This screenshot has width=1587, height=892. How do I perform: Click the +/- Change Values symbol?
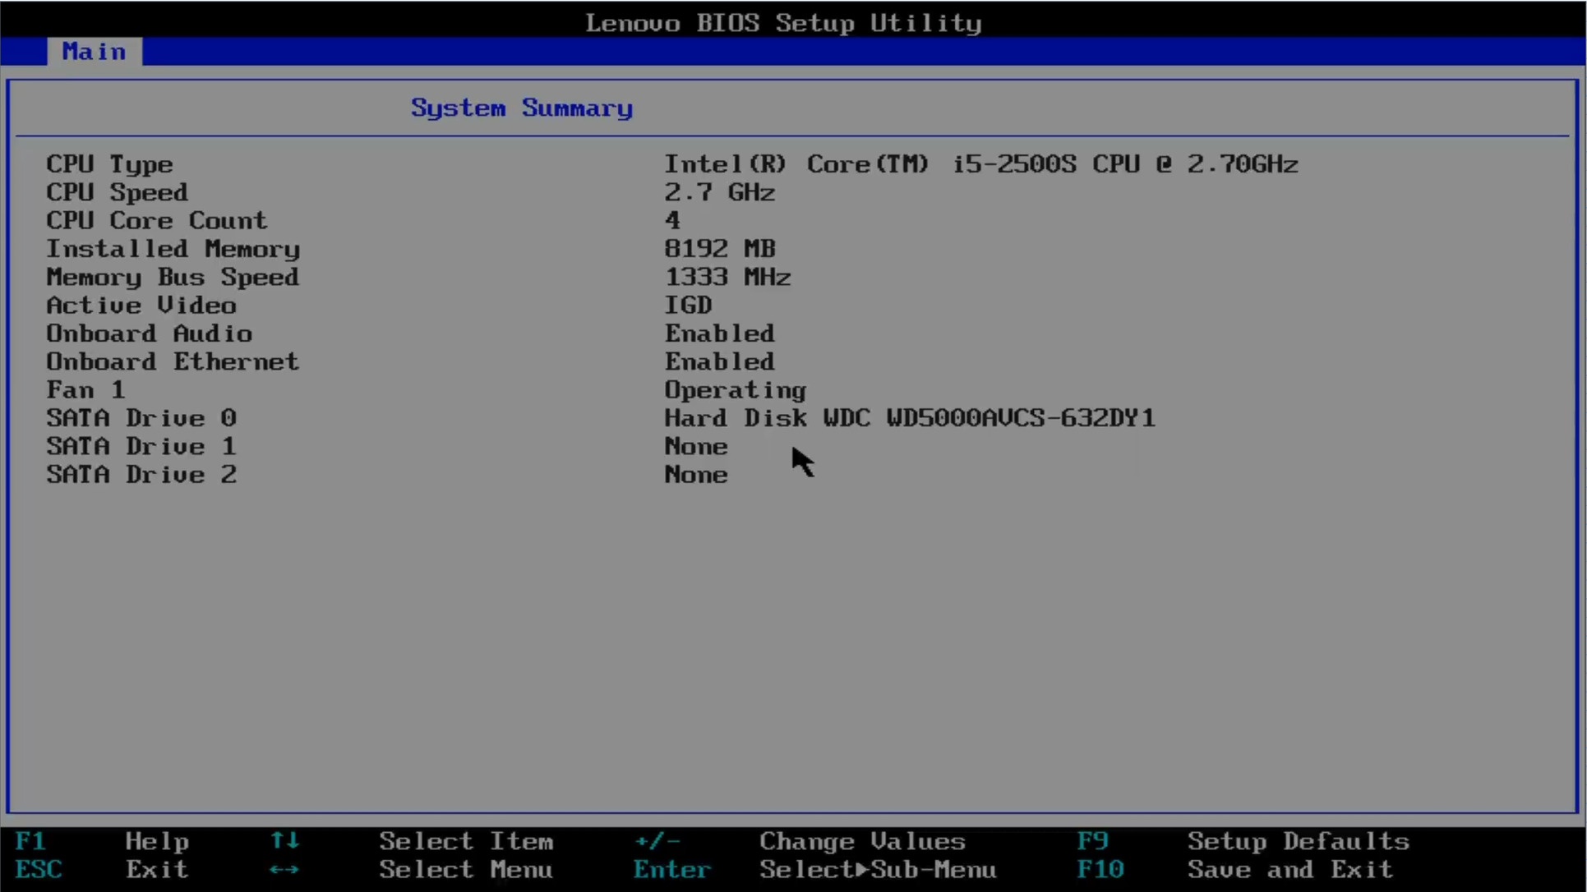[x=657, y=841]
